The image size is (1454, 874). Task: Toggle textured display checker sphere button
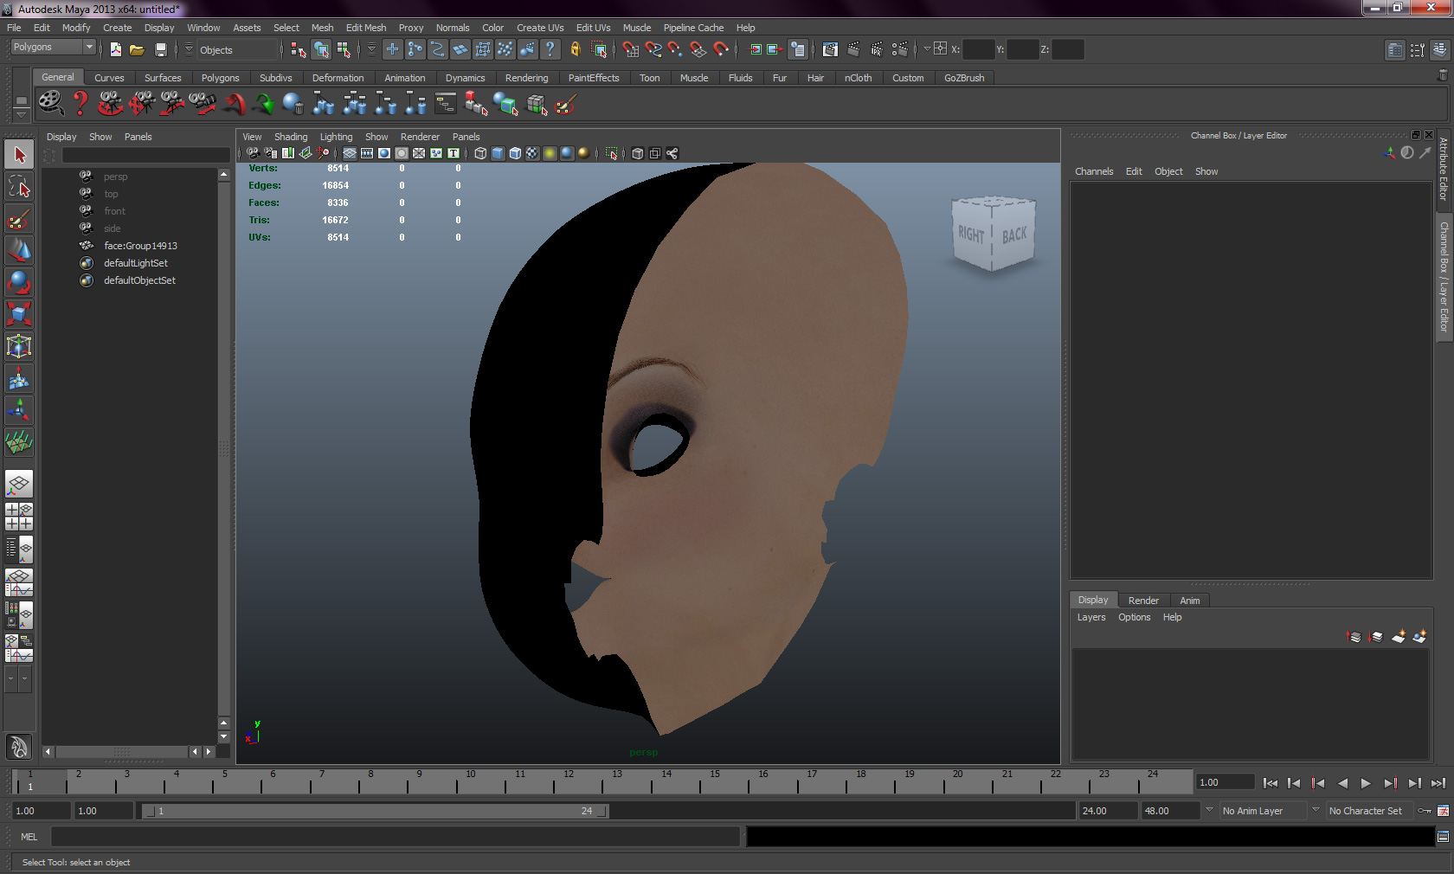click(x=532, y=153)
